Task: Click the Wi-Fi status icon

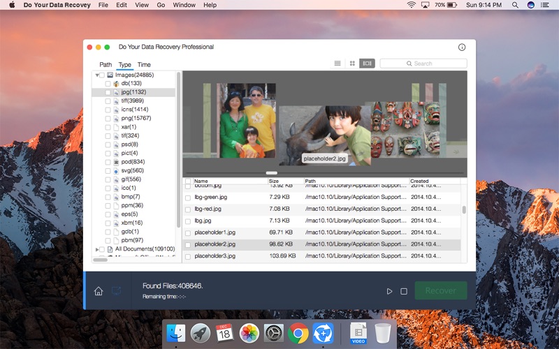Action: tap(412, 5)
